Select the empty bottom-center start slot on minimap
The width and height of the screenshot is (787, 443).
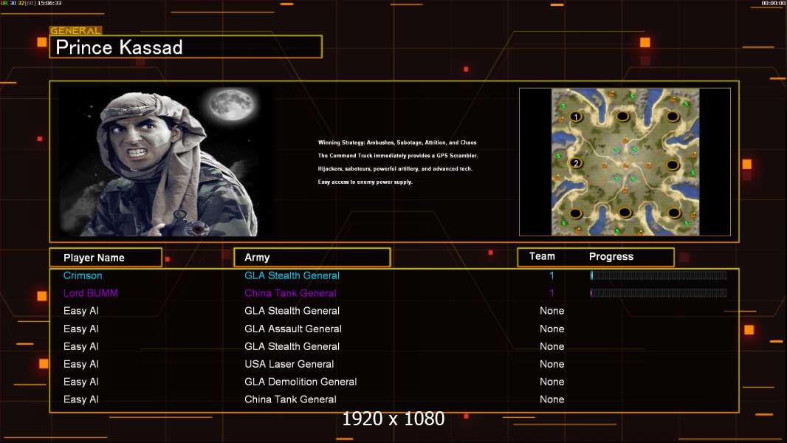pos(625,212)
